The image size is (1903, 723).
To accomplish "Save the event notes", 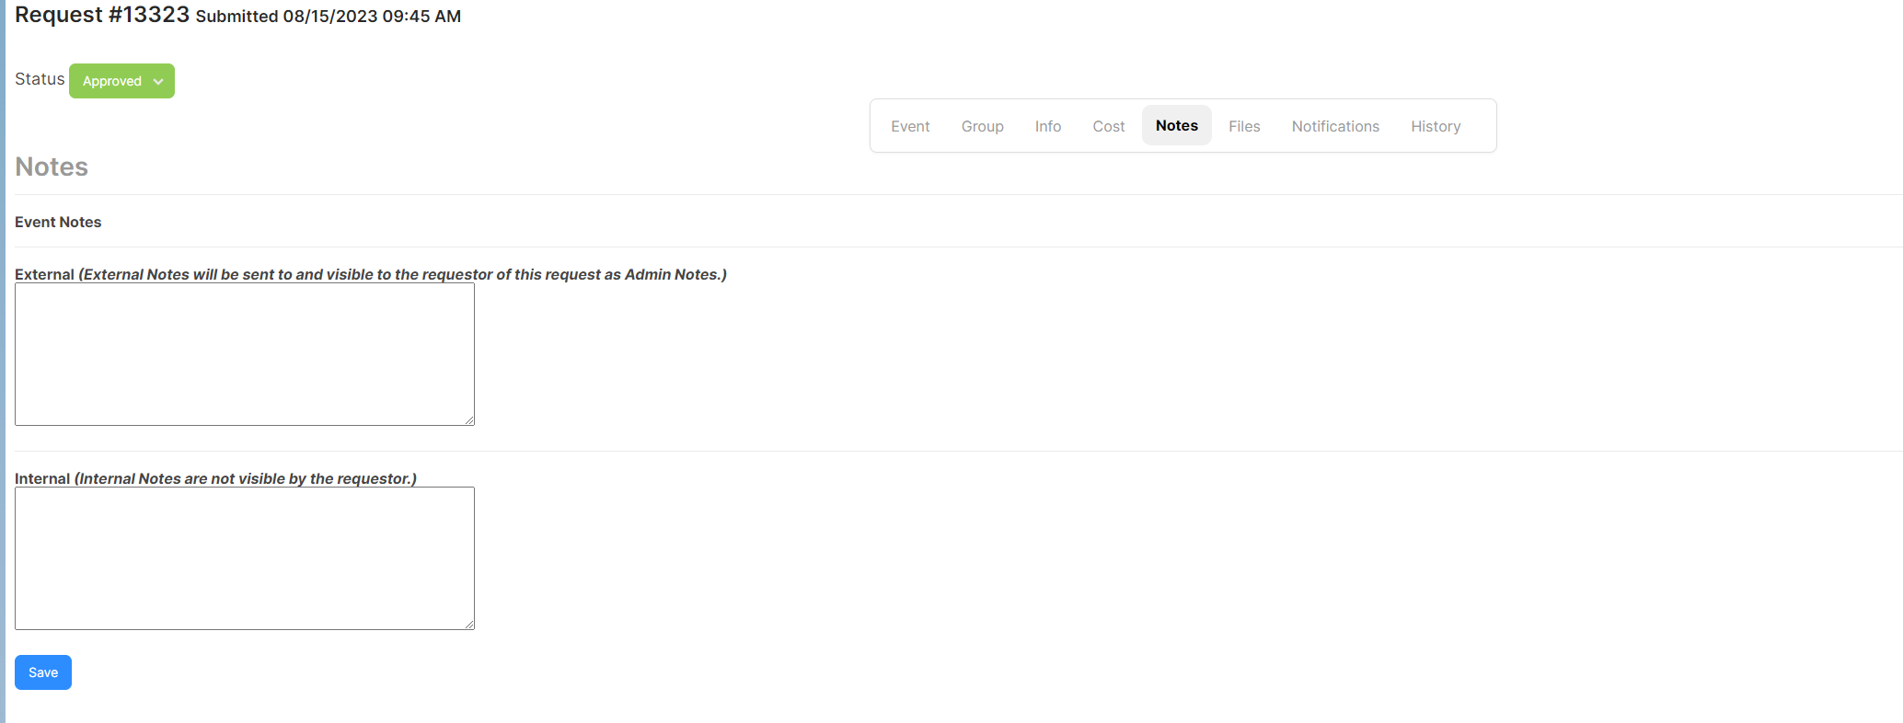I will (43, 672).
